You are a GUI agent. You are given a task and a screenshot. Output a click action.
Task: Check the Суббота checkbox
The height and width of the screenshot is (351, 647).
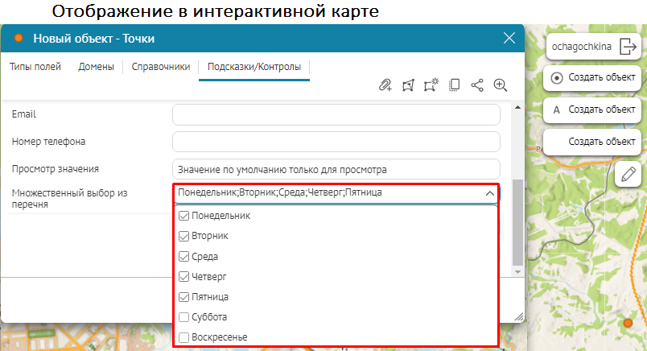183,316
